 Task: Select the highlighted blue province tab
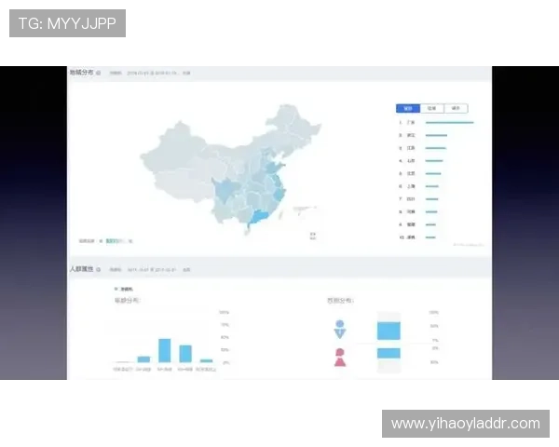click(x=408, y=108)
